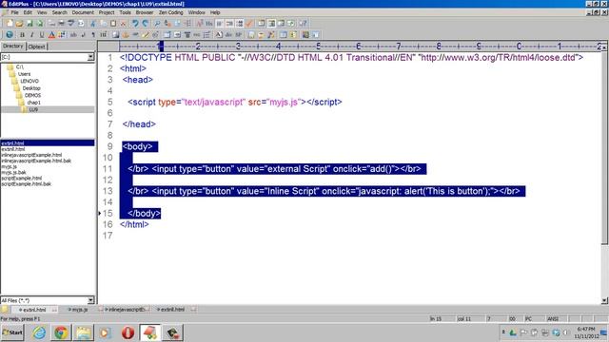
Task: Click the Paste clipboard icon
Action: point(113,23)
